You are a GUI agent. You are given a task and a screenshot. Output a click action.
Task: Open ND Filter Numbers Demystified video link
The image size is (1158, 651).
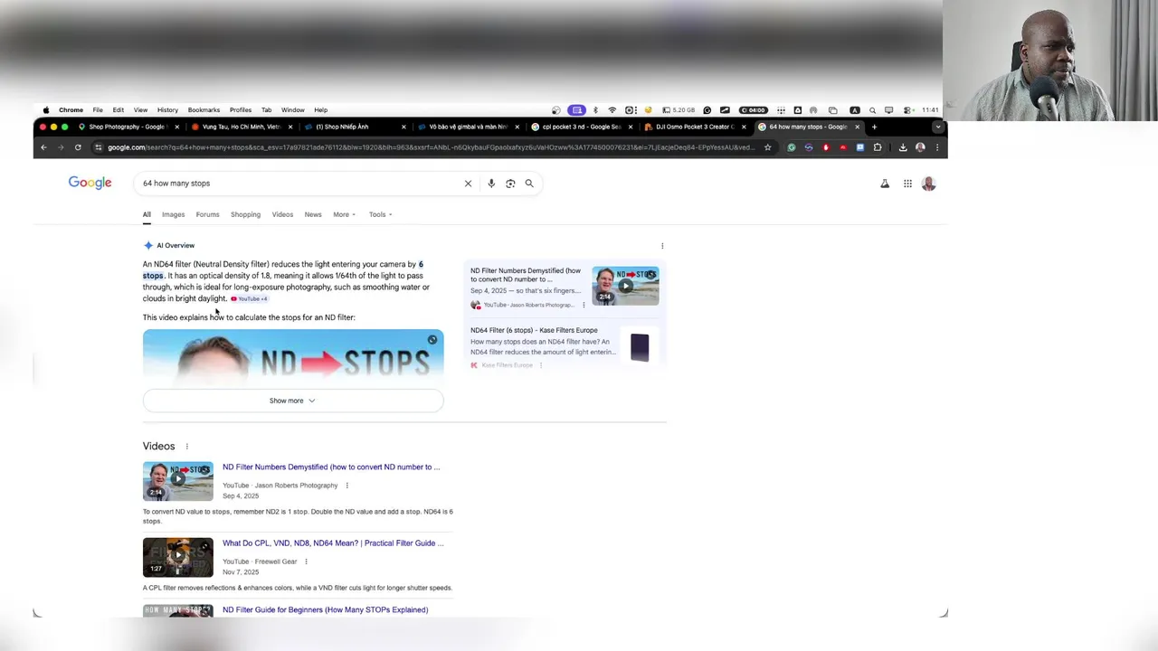pos(331,467)
